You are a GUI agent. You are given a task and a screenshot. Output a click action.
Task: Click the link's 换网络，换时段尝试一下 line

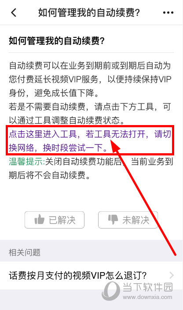[x=58, y=148]
